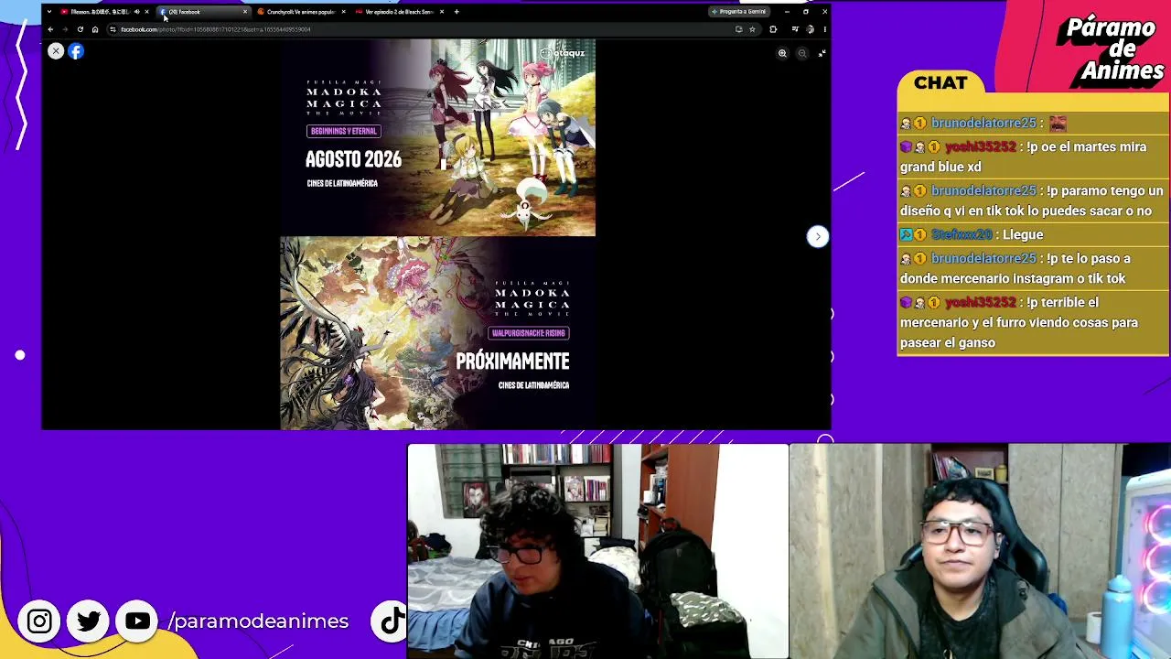Open the media controls in browser toolbar
Viewport: 1171px width, 659px height.
coord(795,29)
